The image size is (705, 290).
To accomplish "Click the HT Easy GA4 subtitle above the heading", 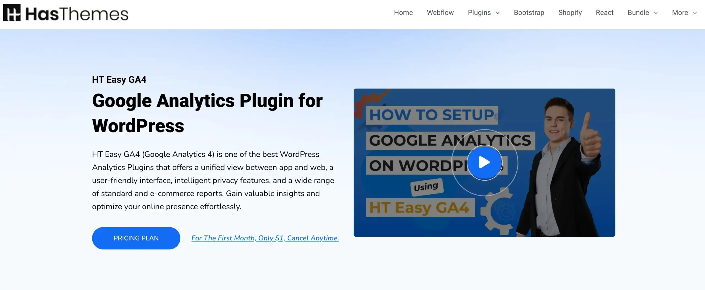I will click(119, 80).
